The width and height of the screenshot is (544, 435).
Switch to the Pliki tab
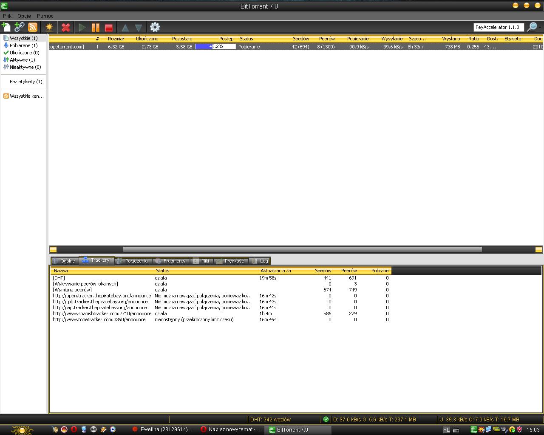click(x=201, y=261)
